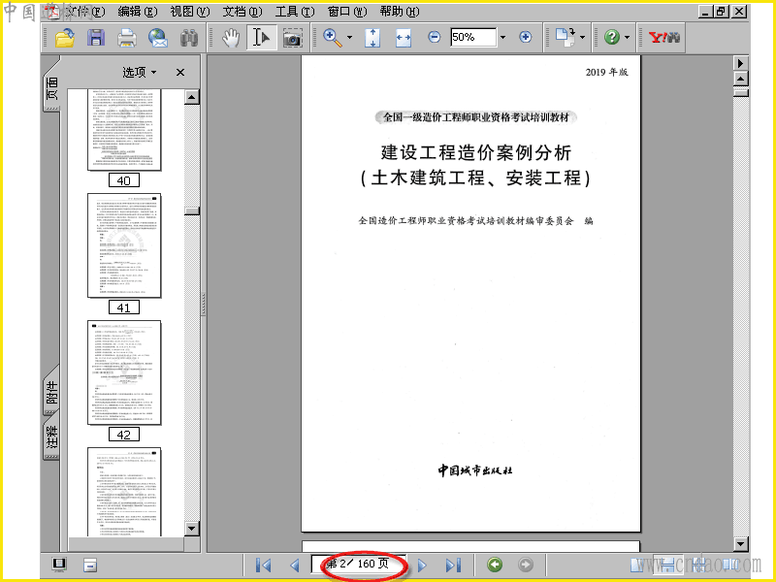The image size is (776, 582).
Task: Click document scroll down arrow
Action: [x=740, y=544]
